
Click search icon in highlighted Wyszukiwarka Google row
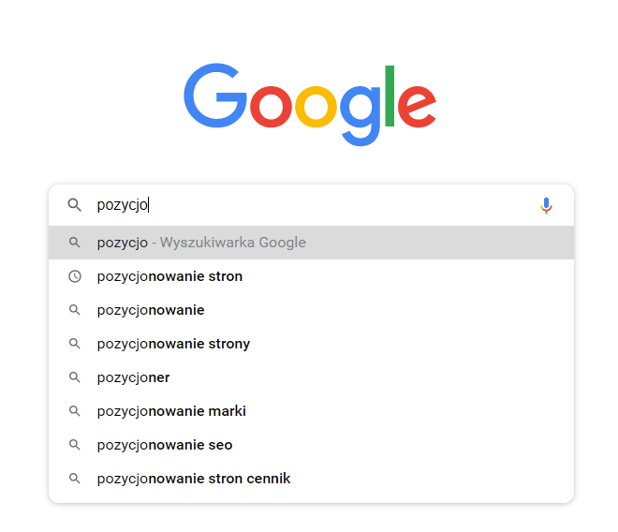[x=75, y=243]
